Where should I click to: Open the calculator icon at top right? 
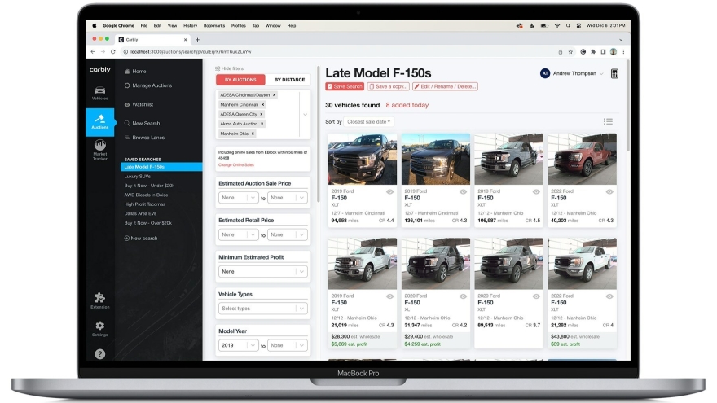point(614,74)
